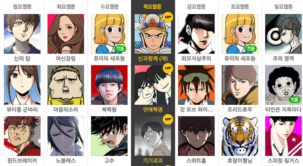Click the UP badge on 신과함께 (재)
Viewport: 303px width, 166px height.
coord(168,17)
